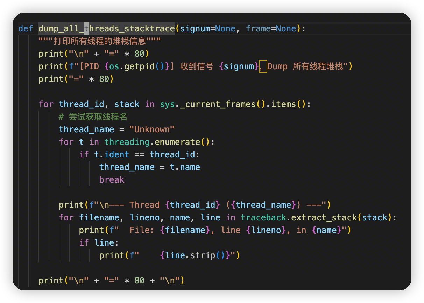The height and width of the screenshot is (303, 424).
Task: Click the word Dump in the f-string
Action: [x=277, y=66]
